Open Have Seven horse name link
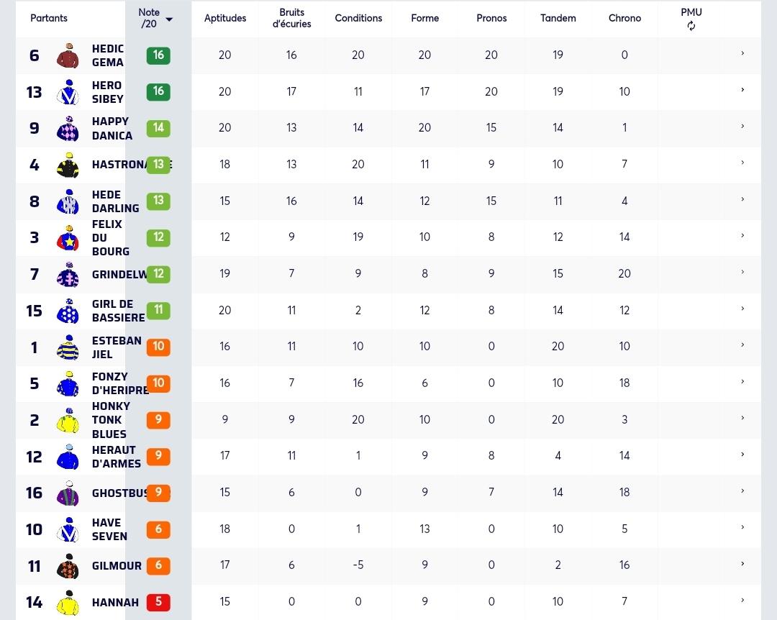777x620 pixels. (x=109, y=529)
